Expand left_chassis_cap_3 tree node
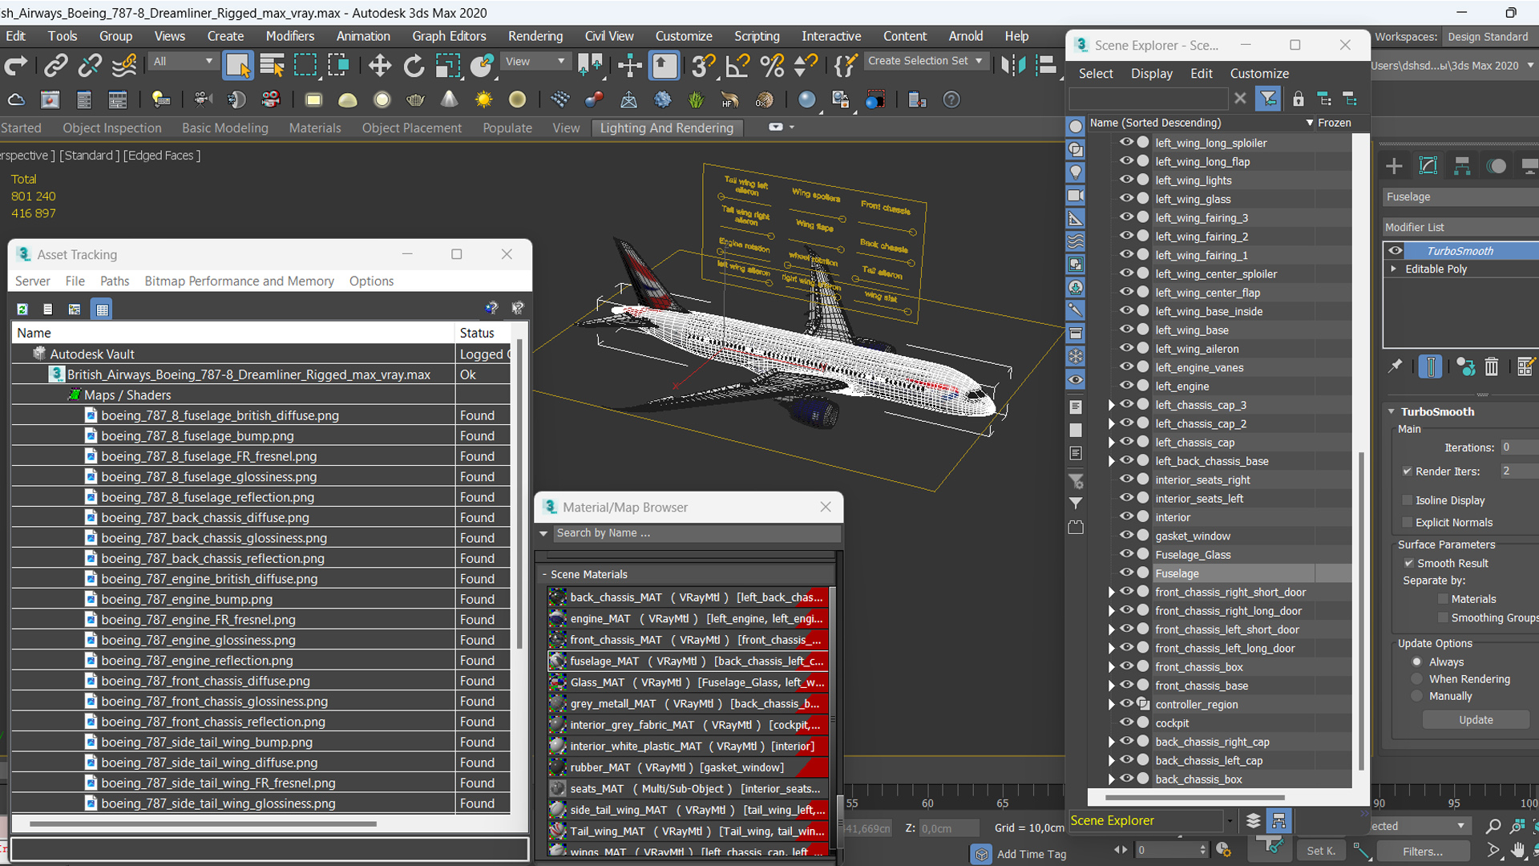1539x866 pixels. (x=1111, y=405)
